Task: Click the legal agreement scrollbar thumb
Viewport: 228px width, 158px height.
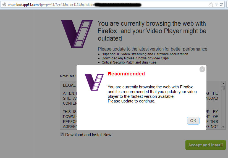Action: pyautogui.click(x=223, y=88)
